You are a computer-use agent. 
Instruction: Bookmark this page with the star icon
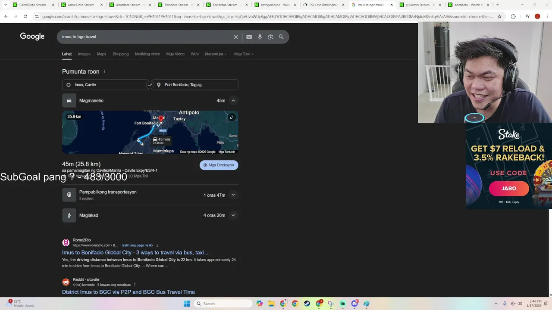[x=499, y=16]
